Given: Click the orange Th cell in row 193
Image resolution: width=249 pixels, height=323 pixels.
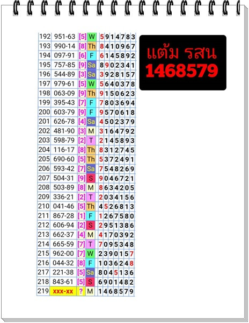Looking at the screenshot, I should coord(92,46).
